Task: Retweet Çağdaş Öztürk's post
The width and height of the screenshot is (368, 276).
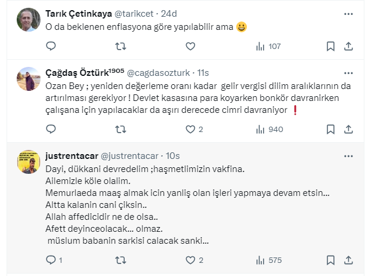Action: (120, 128)
